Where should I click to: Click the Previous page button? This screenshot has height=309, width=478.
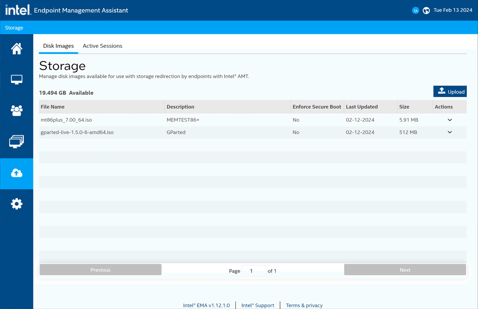(100, 270)
